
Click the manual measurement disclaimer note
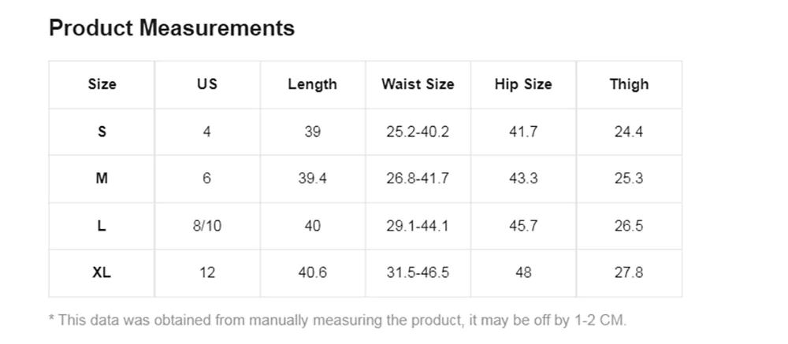tap(338, 320)
